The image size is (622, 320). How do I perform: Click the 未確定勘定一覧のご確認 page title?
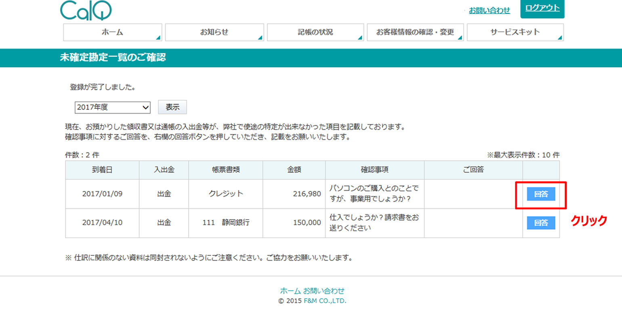tap(113, 58)
